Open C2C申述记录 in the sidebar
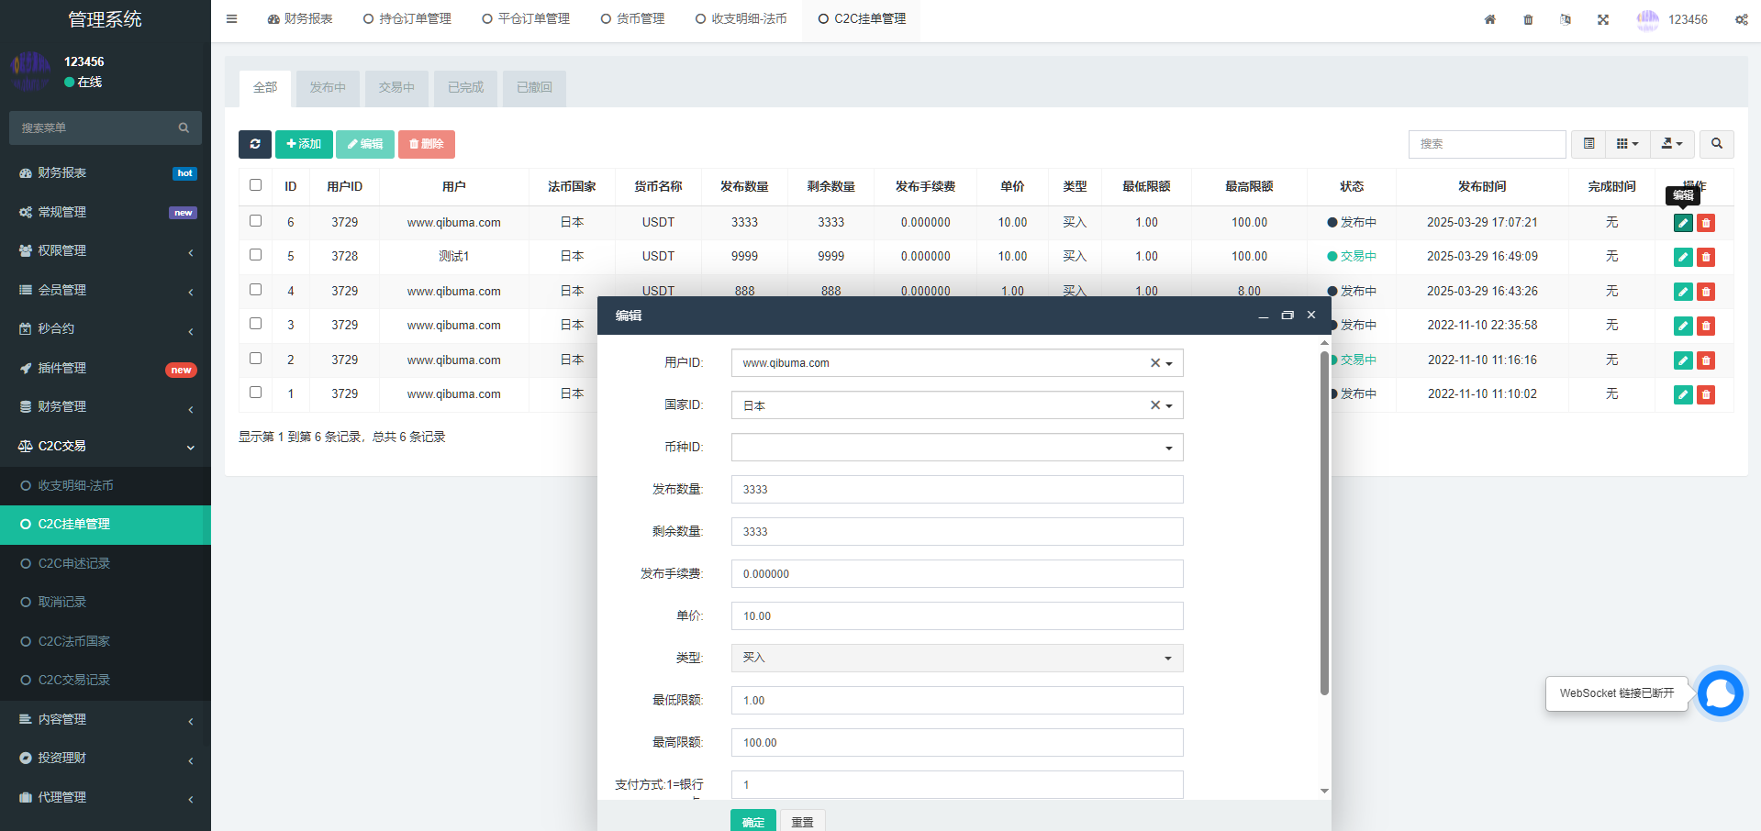The width and height of the screenshot is (1761, 831). pyautogui.click(x=73, y=563)
